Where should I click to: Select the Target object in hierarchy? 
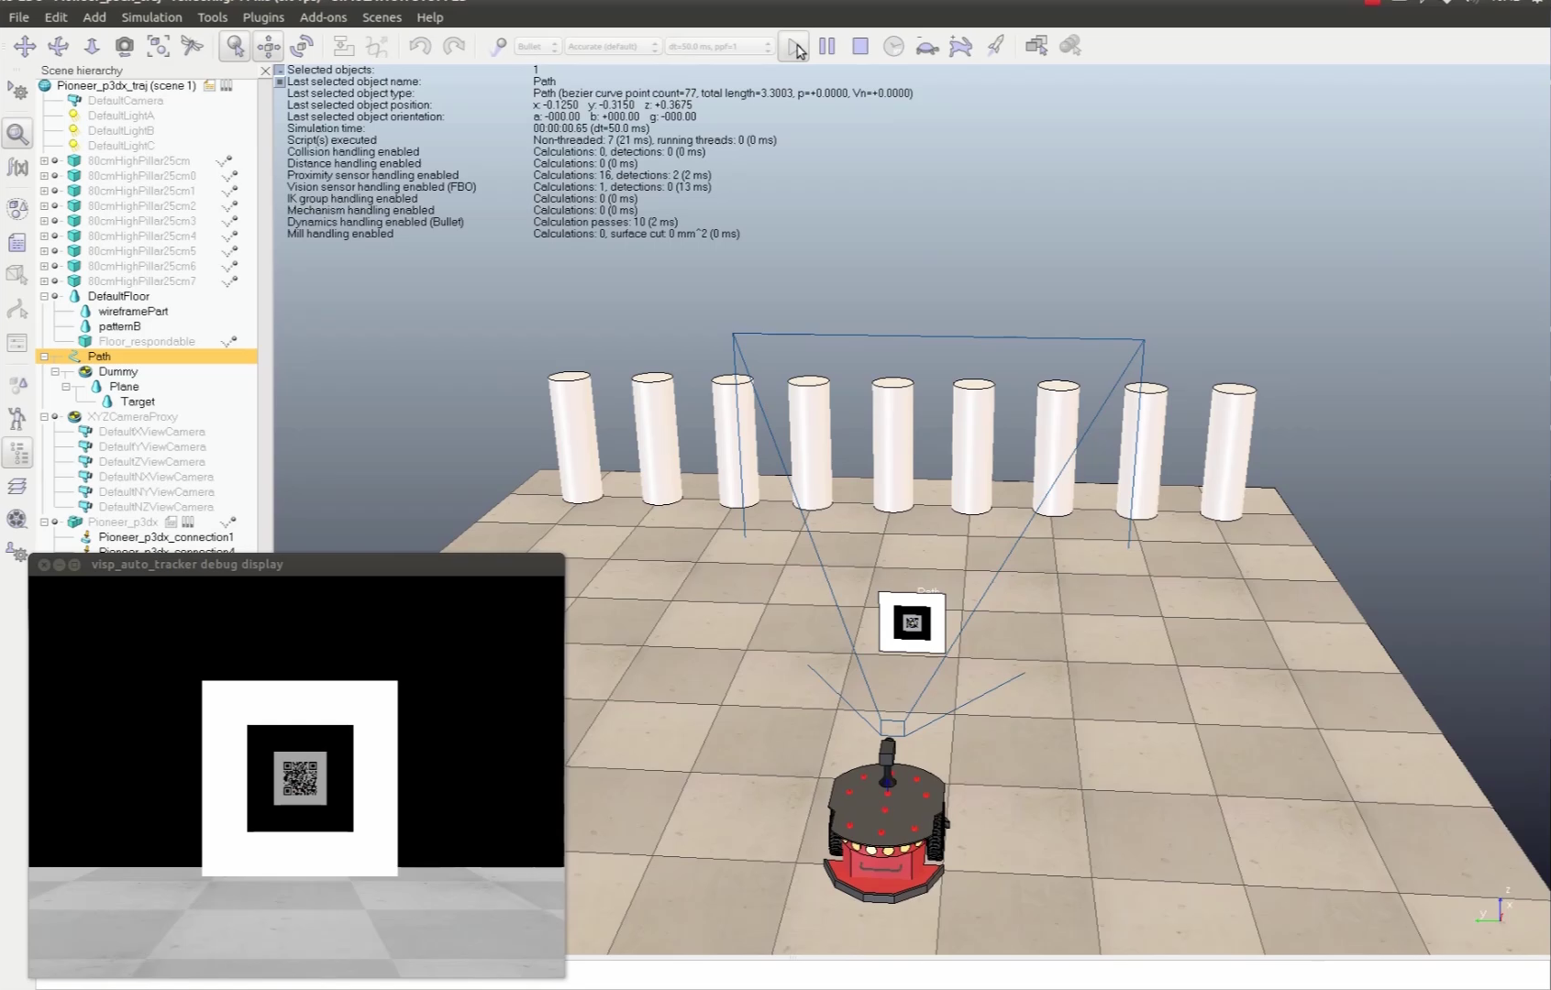(x=138, y=401)
